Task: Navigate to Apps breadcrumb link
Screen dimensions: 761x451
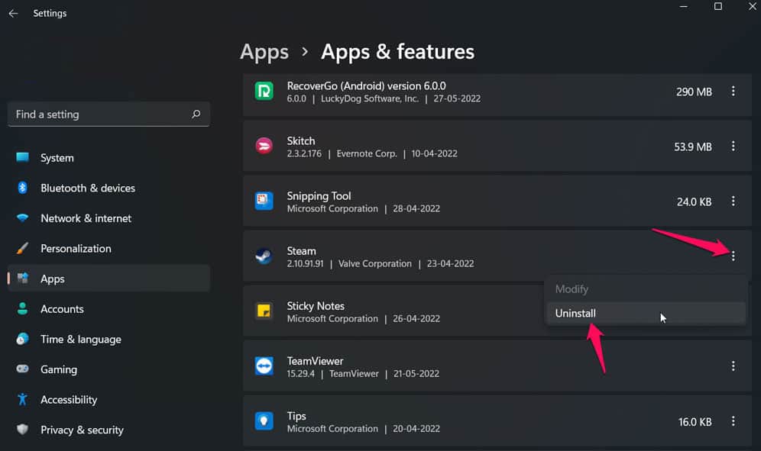Action: click(x=264, y=52)
